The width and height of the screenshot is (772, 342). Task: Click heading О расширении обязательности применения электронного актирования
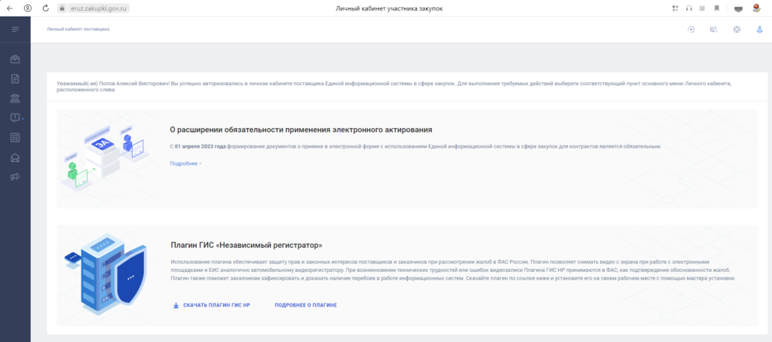tap(301, 130)
